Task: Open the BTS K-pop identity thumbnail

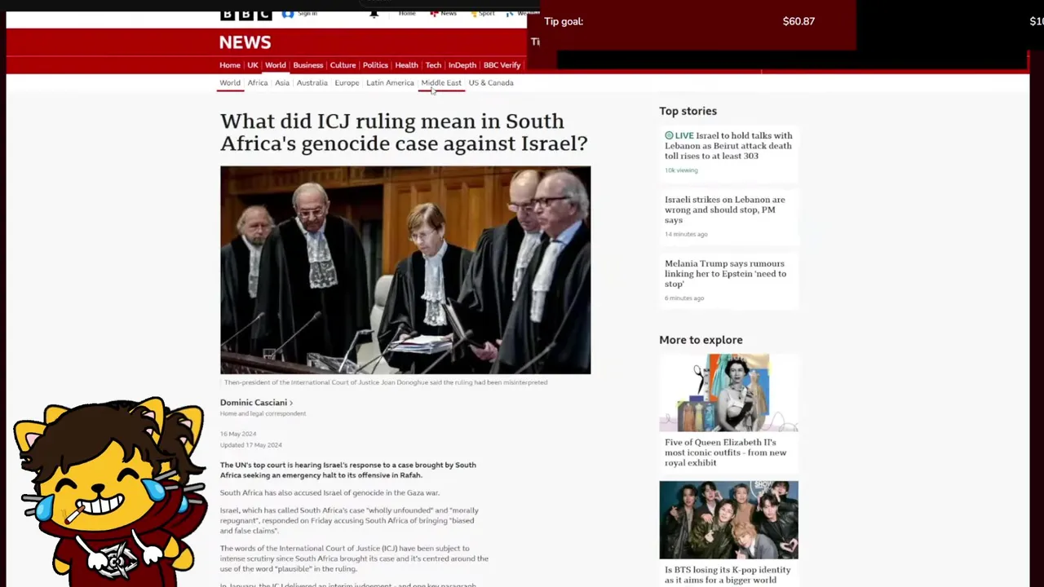Action: (x=728, y=520)
